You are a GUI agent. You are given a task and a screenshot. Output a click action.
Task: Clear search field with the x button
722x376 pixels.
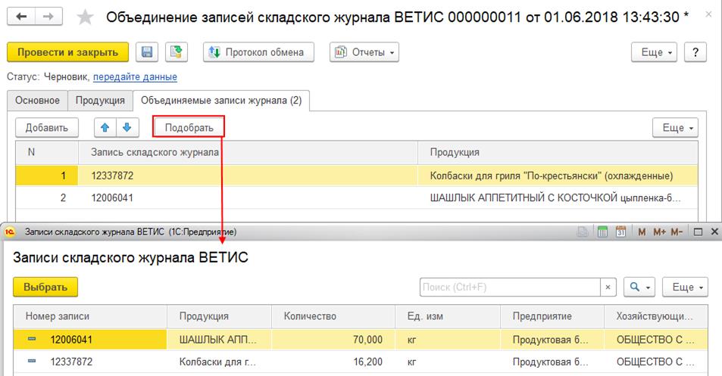click(x=608, y=287)
